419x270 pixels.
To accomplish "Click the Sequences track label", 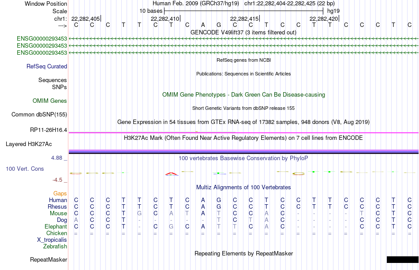I will point(52,80).
